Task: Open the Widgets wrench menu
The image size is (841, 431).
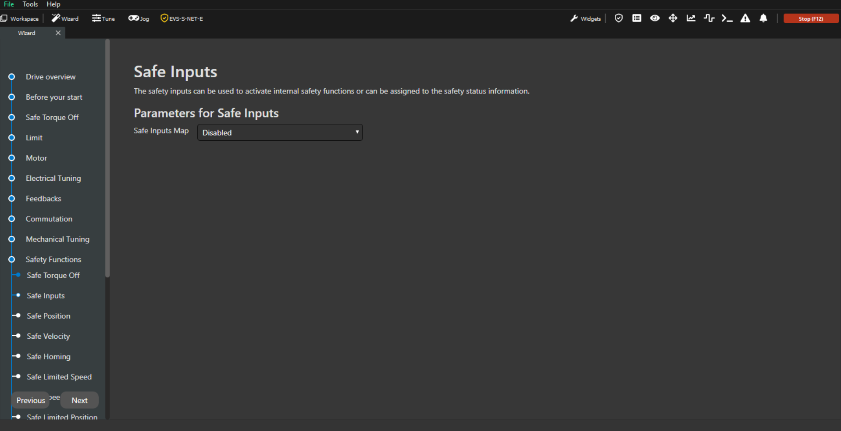Action: click(x=585, y=18)
